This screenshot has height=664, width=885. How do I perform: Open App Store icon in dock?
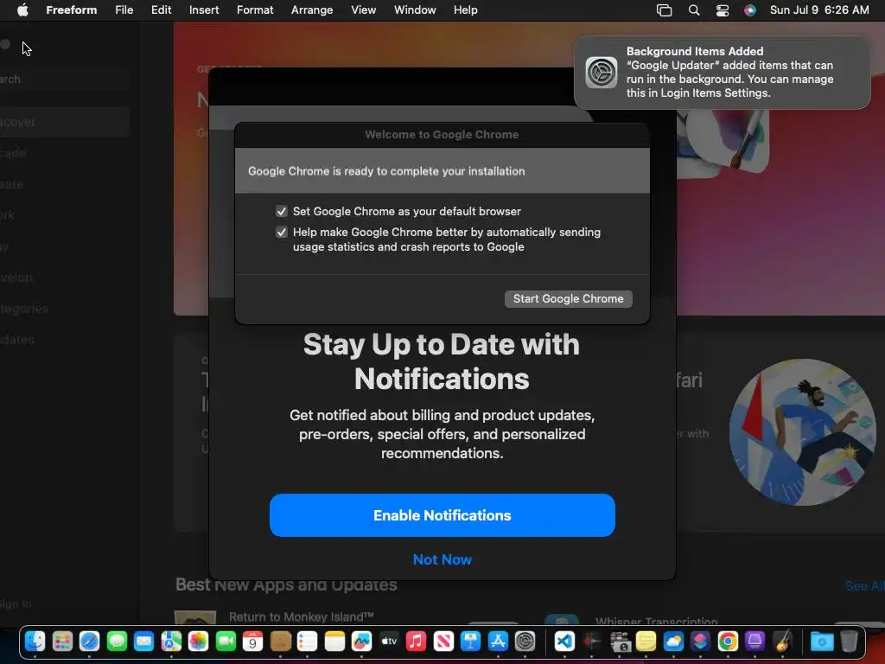tap(498, 642)
